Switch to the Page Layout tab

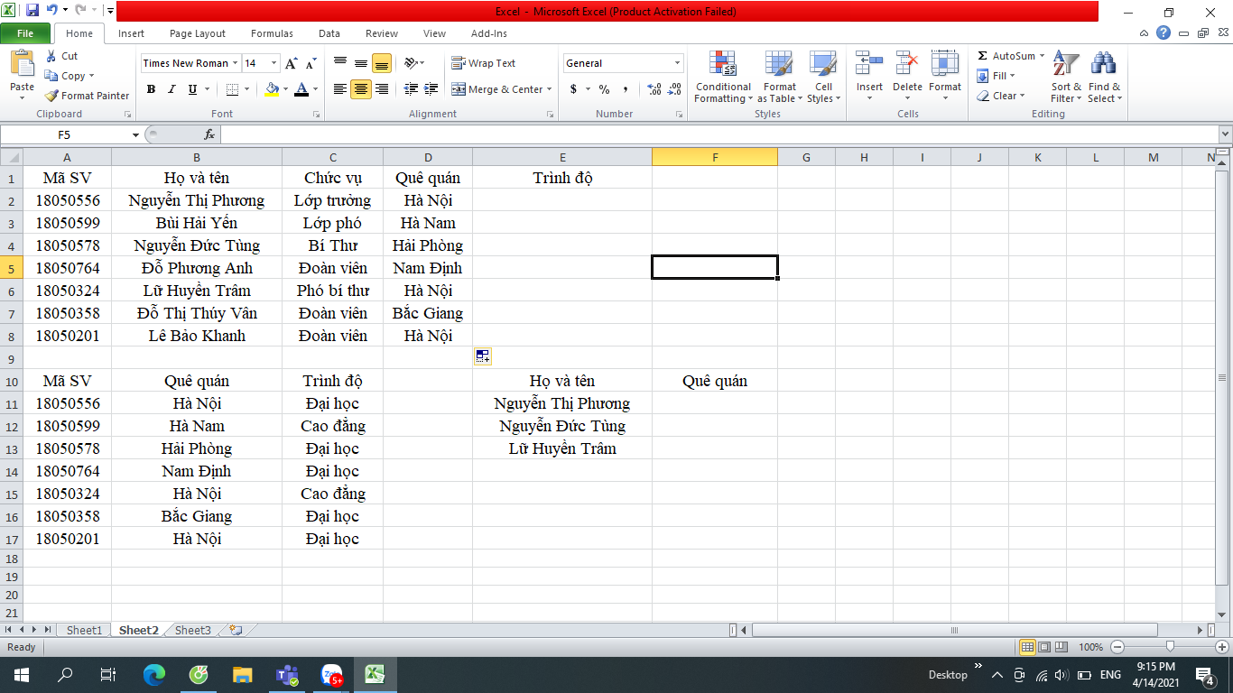(x=198, y=33)
